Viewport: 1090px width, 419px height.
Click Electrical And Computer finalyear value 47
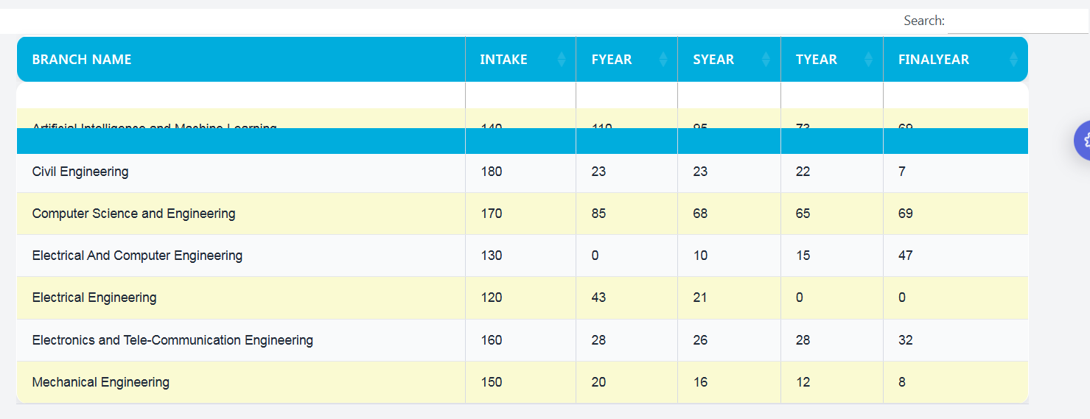(905, 256)
